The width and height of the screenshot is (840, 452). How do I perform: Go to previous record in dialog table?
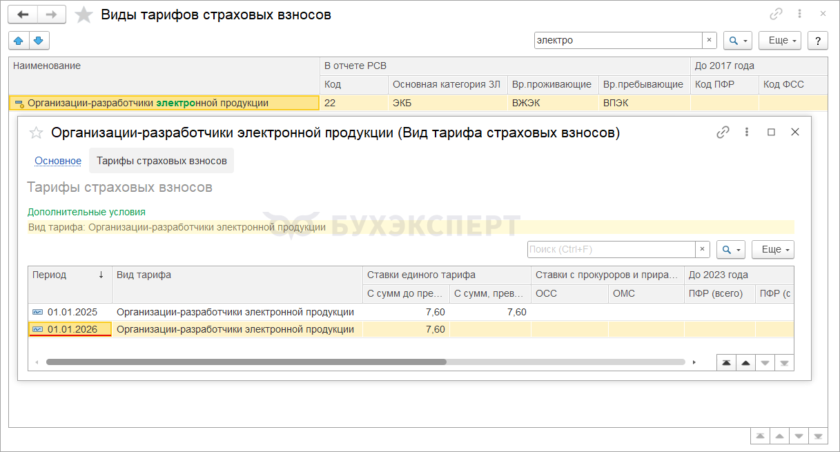click(745, 362)
